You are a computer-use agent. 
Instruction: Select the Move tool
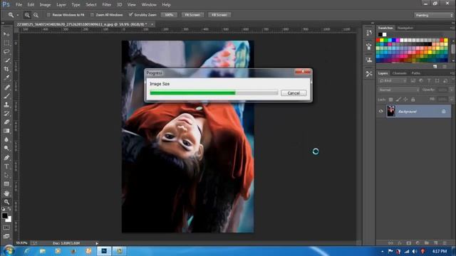coord(6,34)
